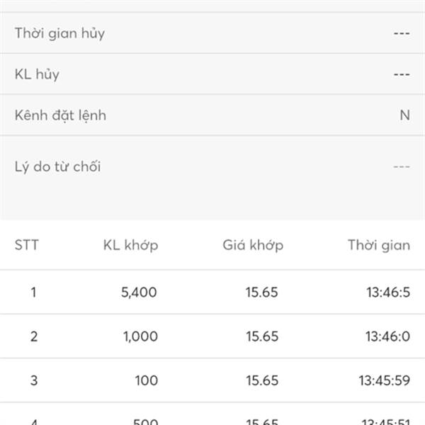Screen dimensions: 425x425
Task: Click the dashes value beside Thời gian hủy
Action: pos(402,33)
